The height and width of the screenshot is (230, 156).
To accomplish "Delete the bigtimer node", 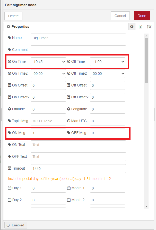I will click(13, 15).
